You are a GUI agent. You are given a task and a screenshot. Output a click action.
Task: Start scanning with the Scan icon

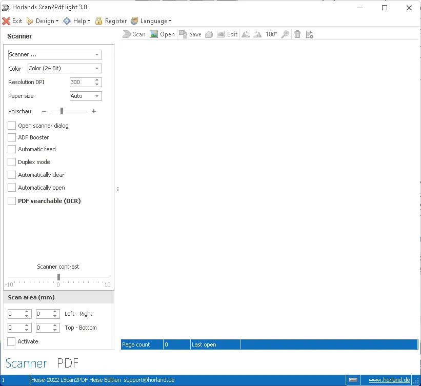pos(134,34)
